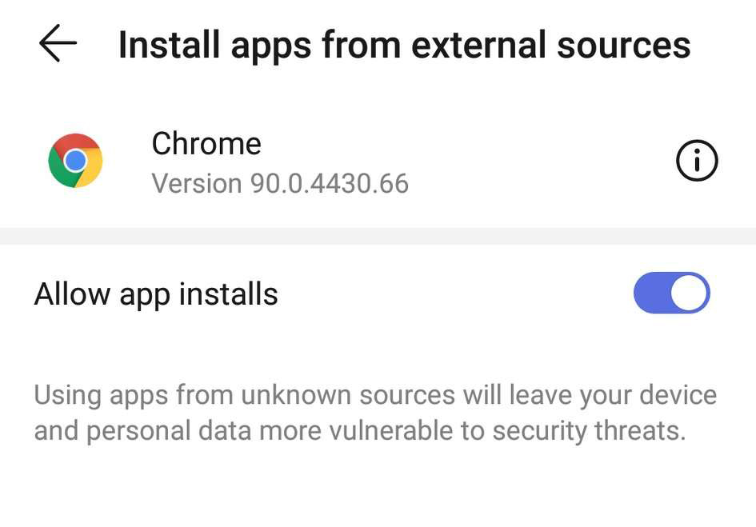Go back using the left arrow
The image size is (756, 527).
click(58, 44)
